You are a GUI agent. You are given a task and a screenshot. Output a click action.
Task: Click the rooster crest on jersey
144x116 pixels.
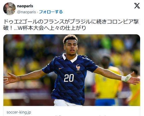(x=78, y=67)
